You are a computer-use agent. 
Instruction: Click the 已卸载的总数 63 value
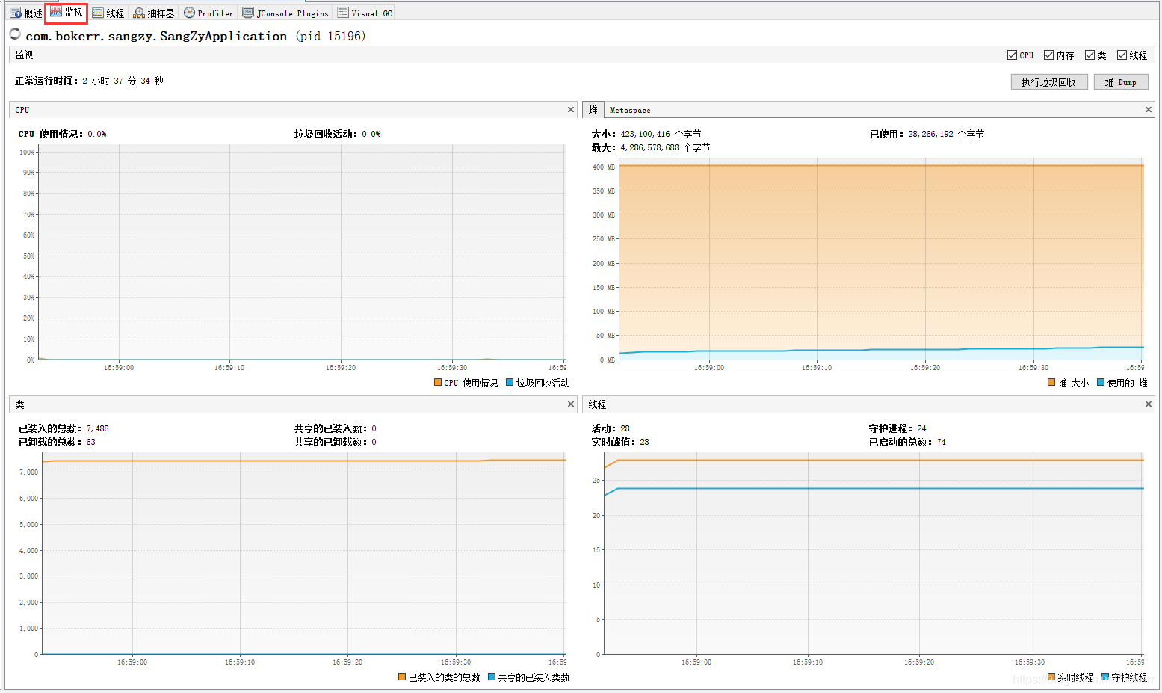[91, 442]
